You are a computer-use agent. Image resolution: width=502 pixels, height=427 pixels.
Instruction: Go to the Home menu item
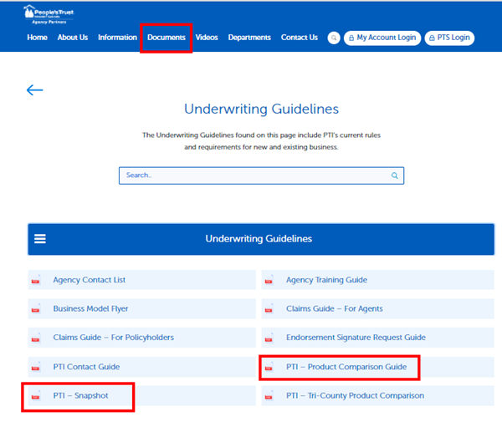point(37,38)
